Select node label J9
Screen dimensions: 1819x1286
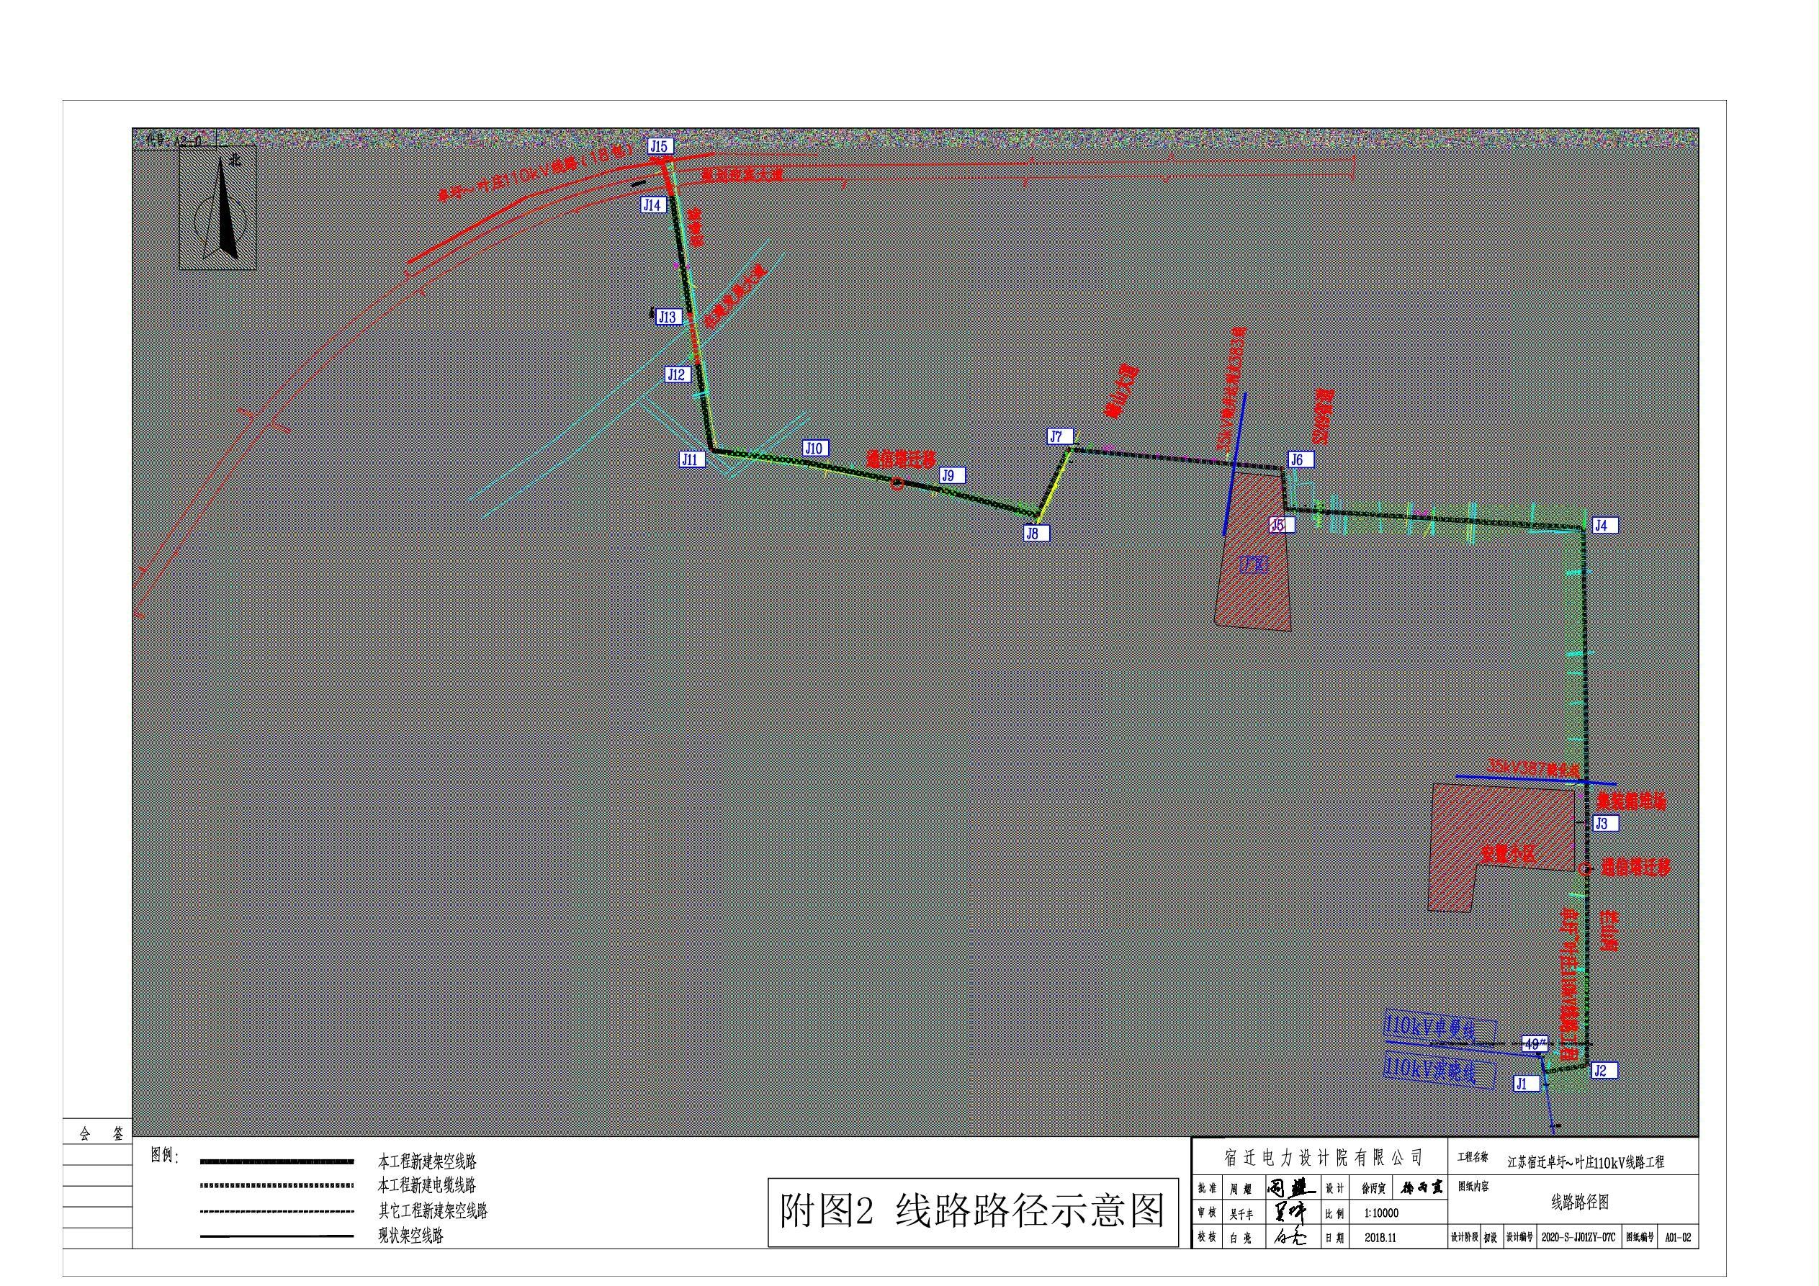(951, 475)
